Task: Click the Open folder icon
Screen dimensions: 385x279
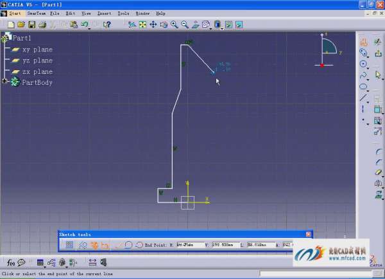Action: [x=21, y=25]
